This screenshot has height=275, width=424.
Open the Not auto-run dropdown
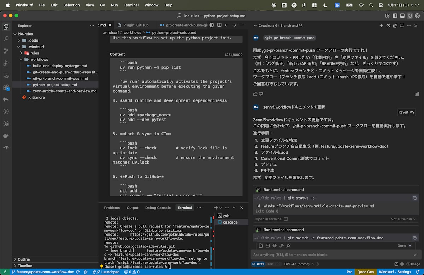coord(404,219)
